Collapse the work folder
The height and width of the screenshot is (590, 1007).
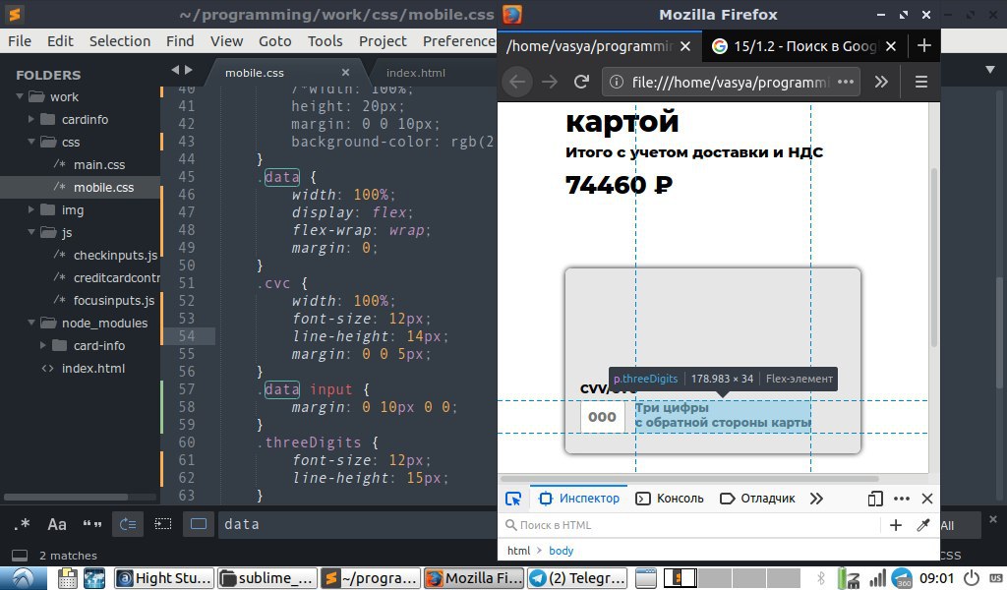click(x=20, y=97)
